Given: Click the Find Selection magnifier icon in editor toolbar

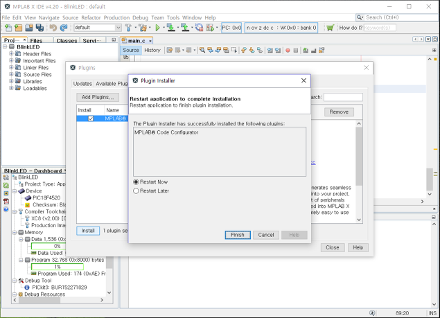Looking at the screenshot, I should pos(202,51).
